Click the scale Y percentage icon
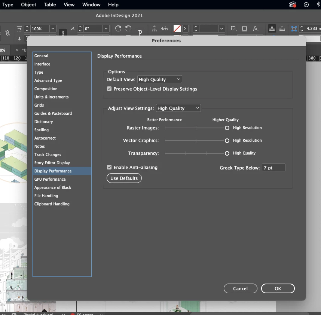 19,38
